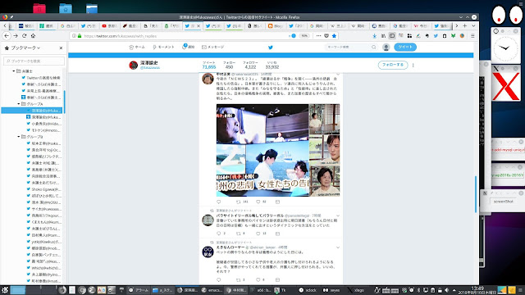Open the Twitterの高度な検索 bookmark
The width and height of the screenshot is (525, 295).
coord(41,78)
